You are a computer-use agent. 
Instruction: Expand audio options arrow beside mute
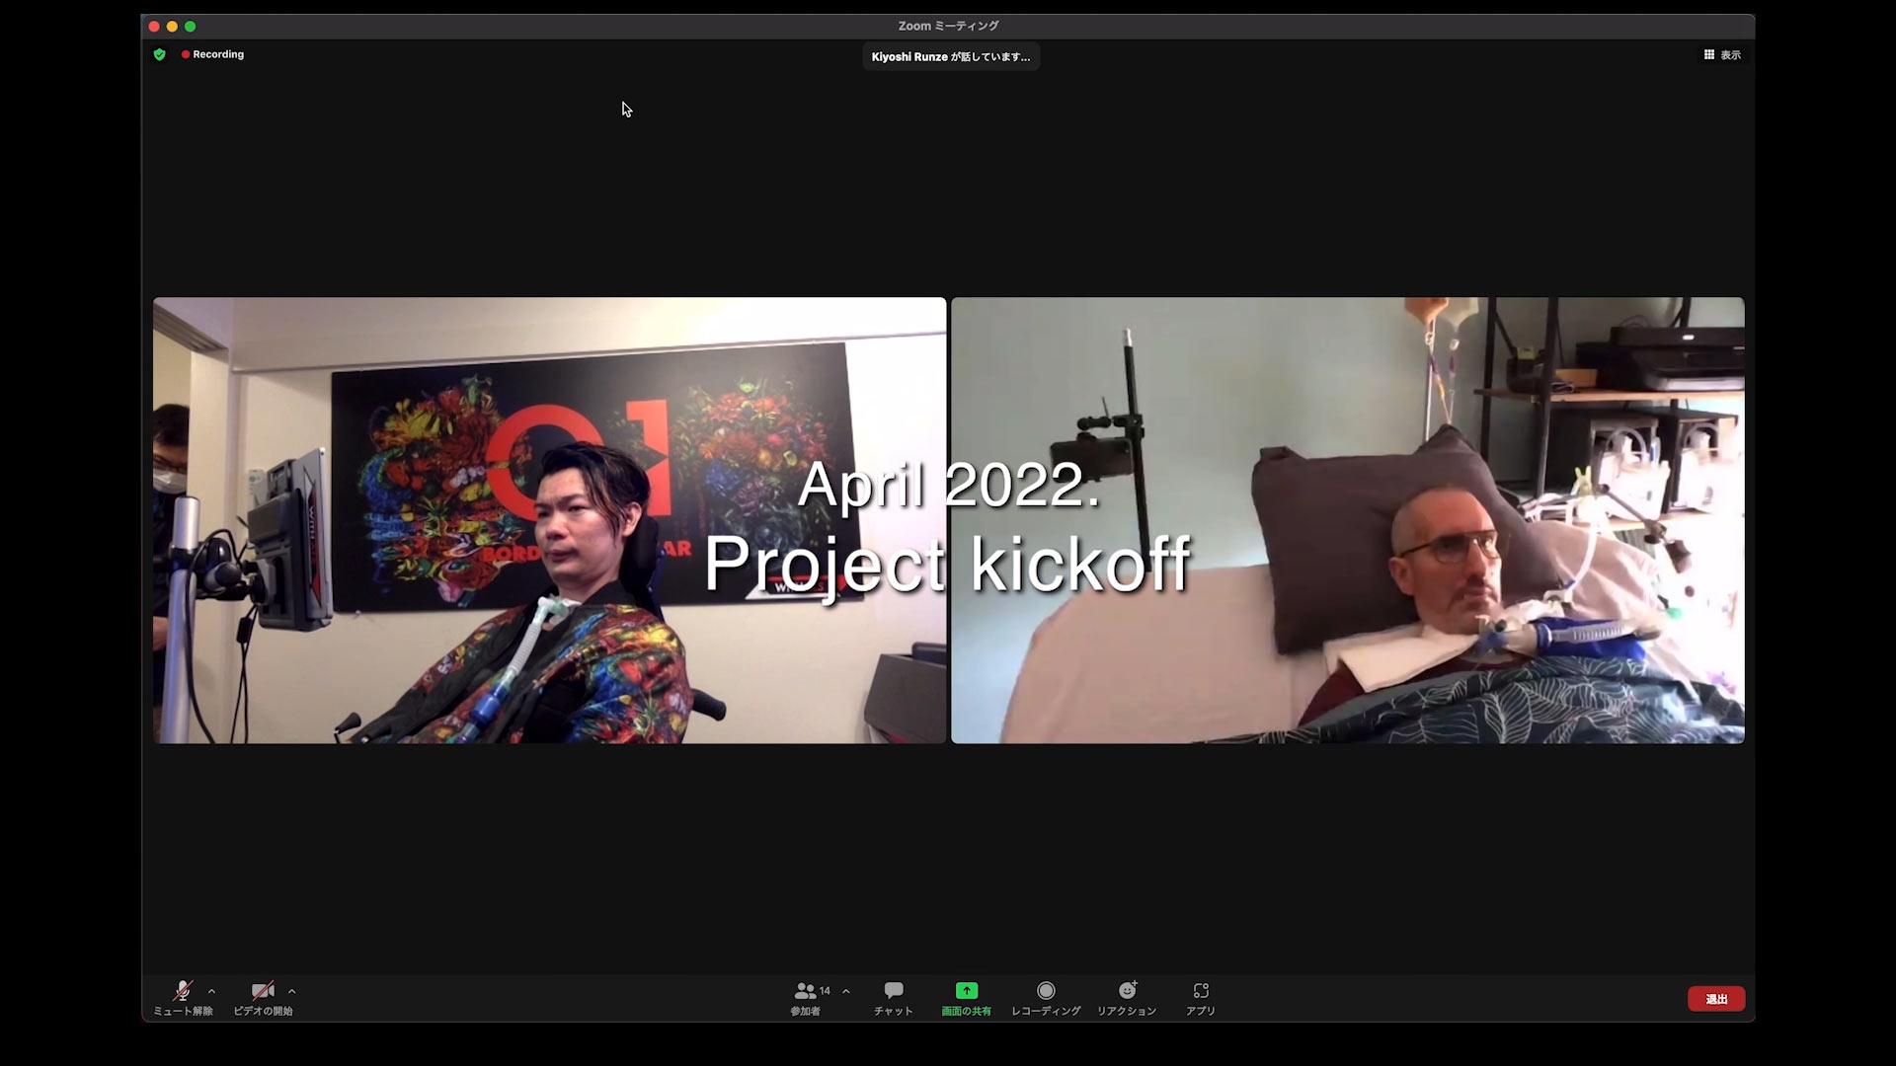coord(211,991)
